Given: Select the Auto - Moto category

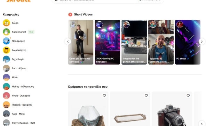Looking at the screenshot, I should coord(18,114).
